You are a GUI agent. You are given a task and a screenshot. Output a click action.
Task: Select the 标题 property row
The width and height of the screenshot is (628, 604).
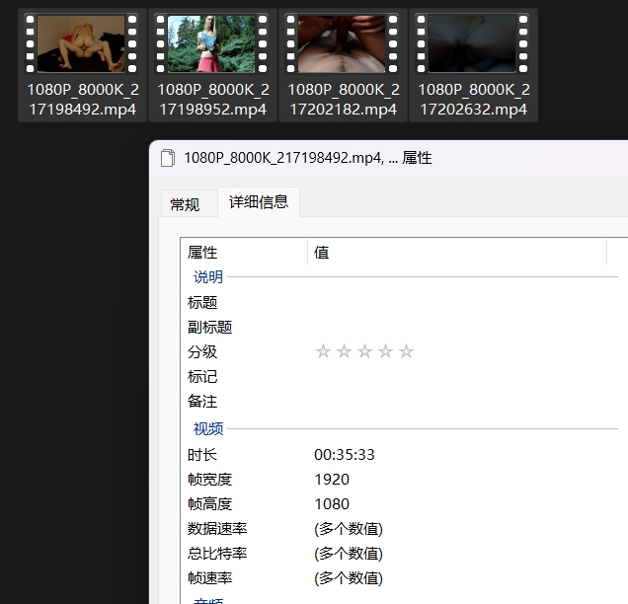tap(404, 302)
